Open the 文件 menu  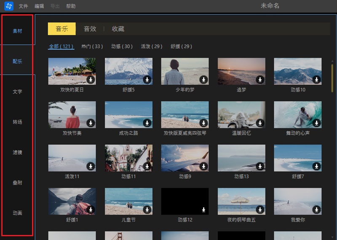(x=23, y=6)
